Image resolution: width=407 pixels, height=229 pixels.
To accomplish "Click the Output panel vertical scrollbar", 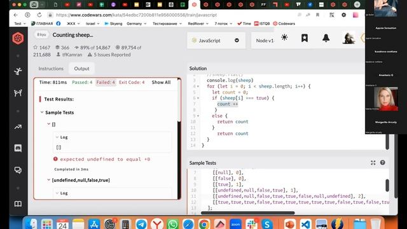I will (x=179, y=100).
